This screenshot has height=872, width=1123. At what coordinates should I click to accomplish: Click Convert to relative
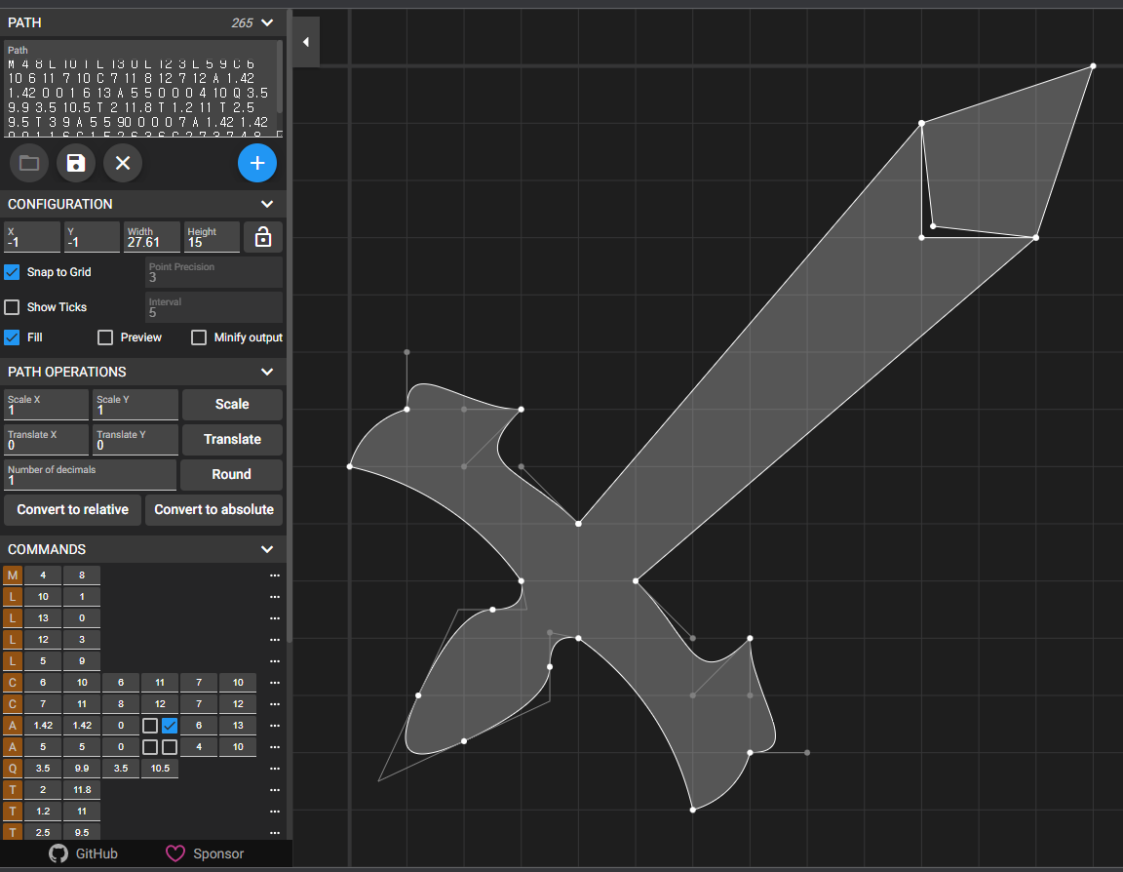click(72, 509)
